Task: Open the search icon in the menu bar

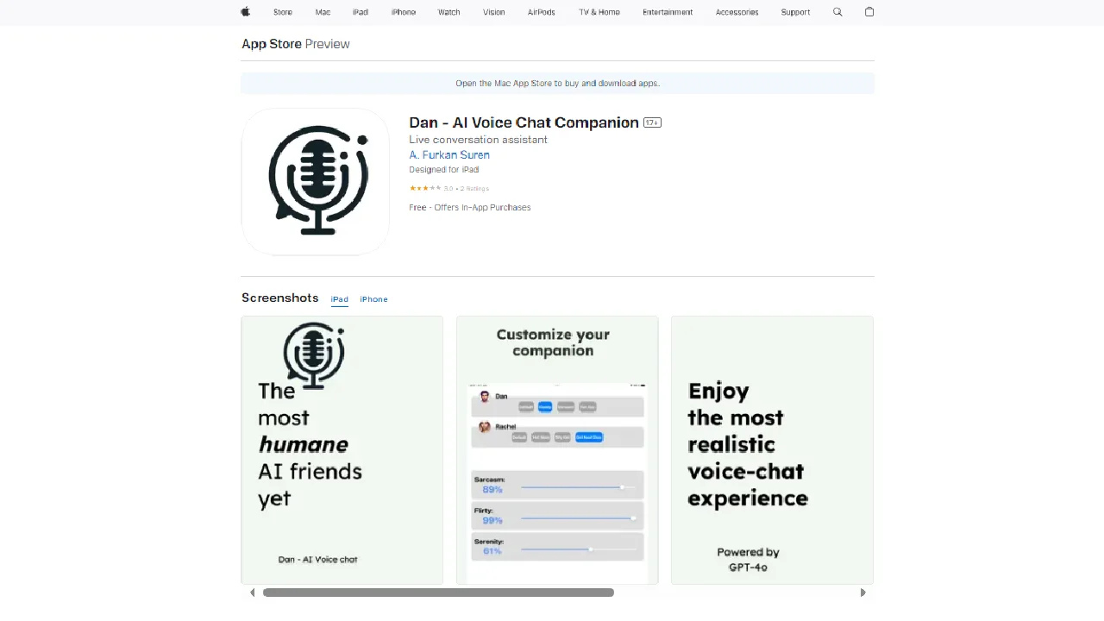Action: tap(837, 12)
